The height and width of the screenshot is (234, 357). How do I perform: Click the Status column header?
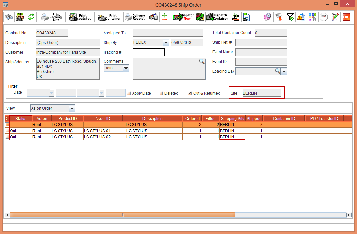[21, 119]
